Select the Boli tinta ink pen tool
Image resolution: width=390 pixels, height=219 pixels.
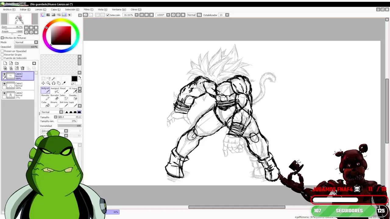(x=64, y=104)
